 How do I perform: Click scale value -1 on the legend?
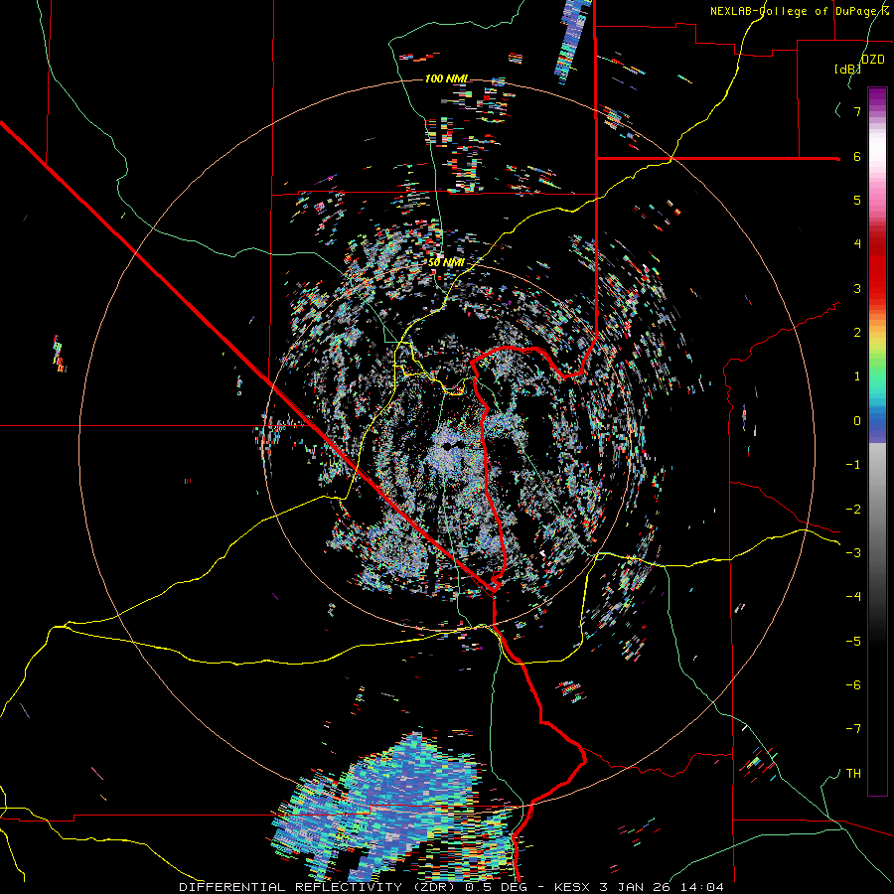point(853,465)
